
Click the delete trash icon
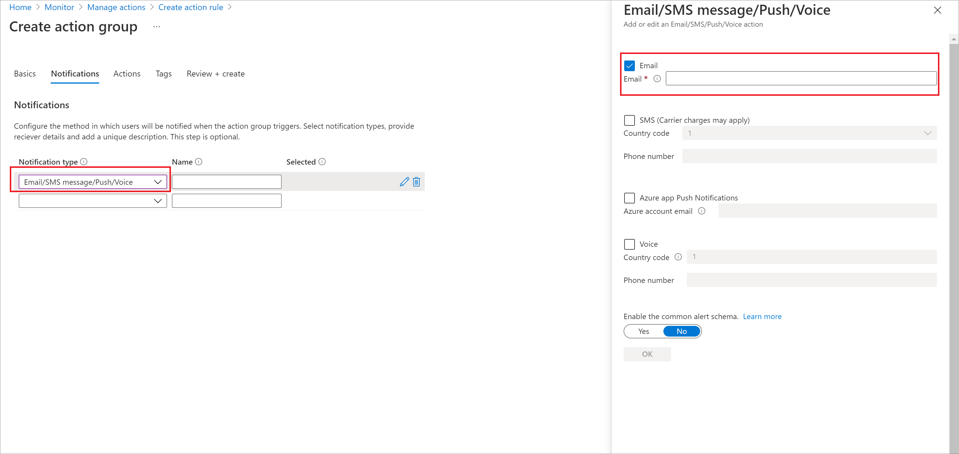[416, 182]
